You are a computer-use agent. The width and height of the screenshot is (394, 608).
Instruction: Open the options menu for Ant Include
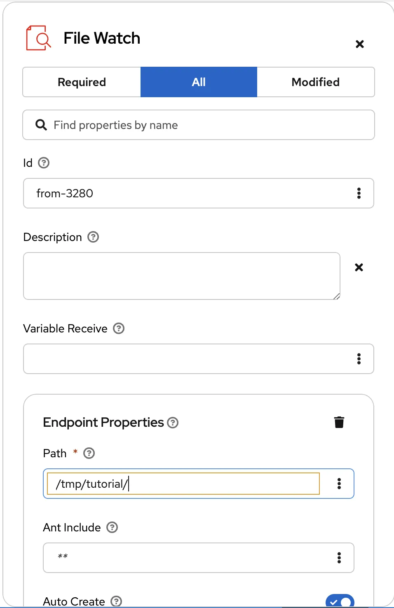tap(339, 558)
